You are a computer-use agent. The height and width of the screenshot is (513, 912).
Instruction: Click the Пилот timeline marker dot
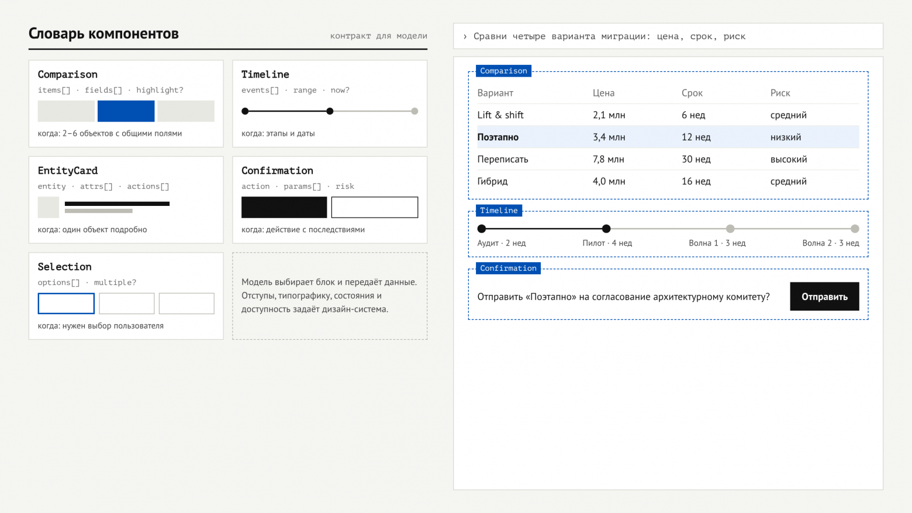point(606,229)
